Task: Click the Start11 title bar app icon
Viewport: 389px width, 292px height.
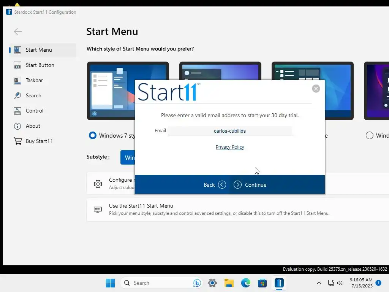Action: click(9, 12)
